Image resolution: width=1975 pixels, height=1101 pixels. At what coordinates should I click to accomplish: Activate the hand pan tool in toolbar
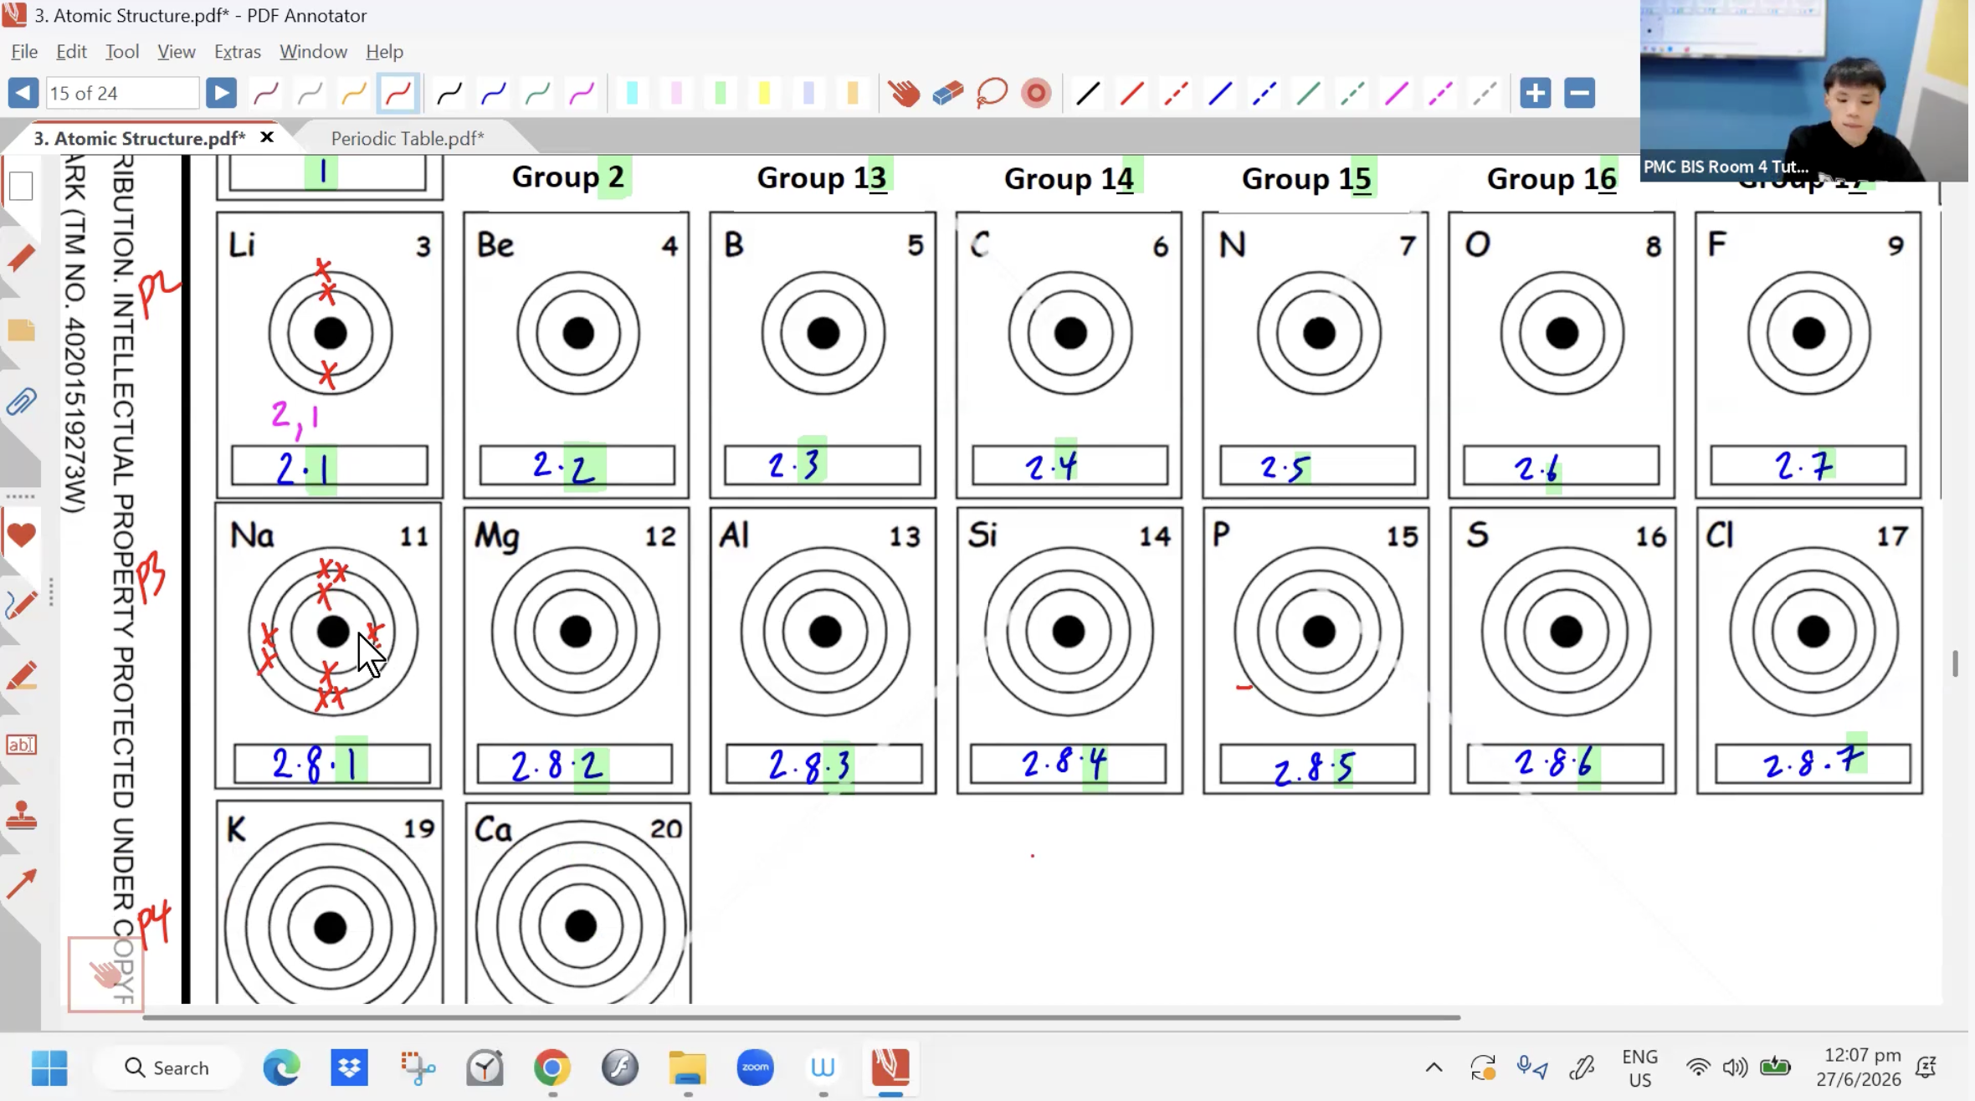point(904,93)
